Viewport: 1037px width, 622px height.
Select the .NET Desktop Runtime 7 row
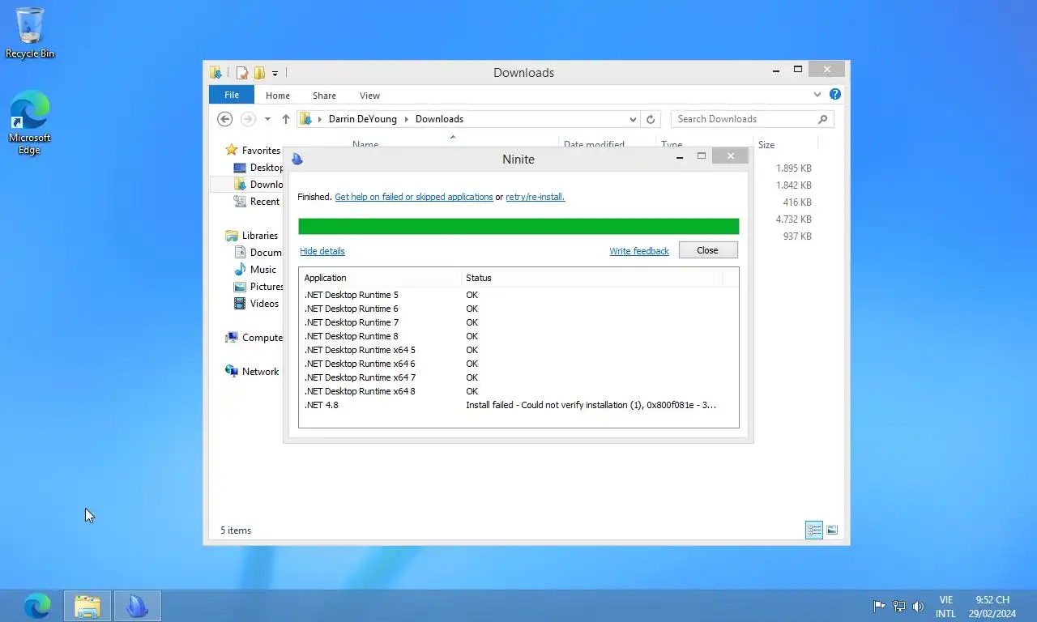(518, 322)
